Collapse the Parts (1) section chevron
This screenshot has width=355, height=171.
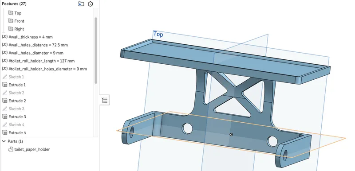point(4,141)
